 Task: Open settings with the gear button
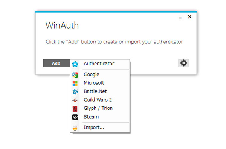point(184,63)
